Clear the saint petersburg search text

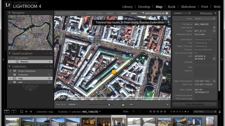coord(167,13)
